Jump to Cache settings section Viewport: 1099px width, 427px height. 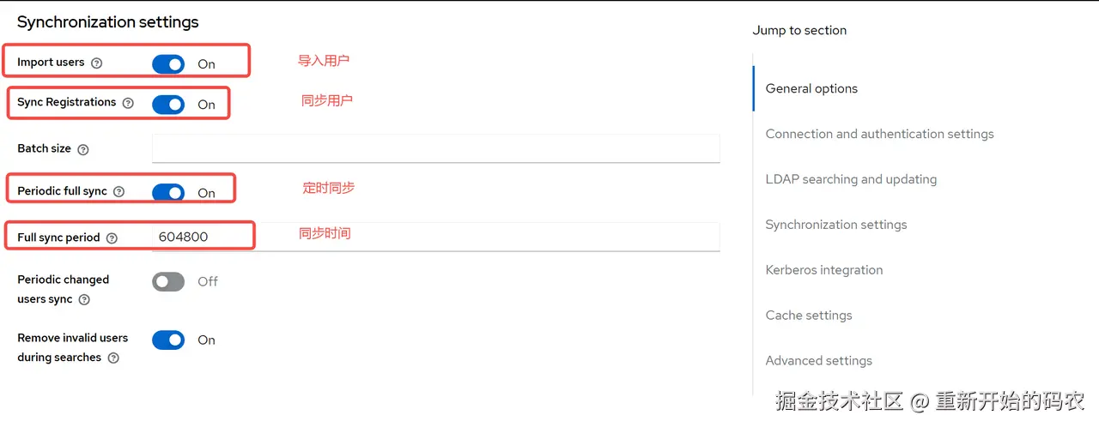coord(809,316)
